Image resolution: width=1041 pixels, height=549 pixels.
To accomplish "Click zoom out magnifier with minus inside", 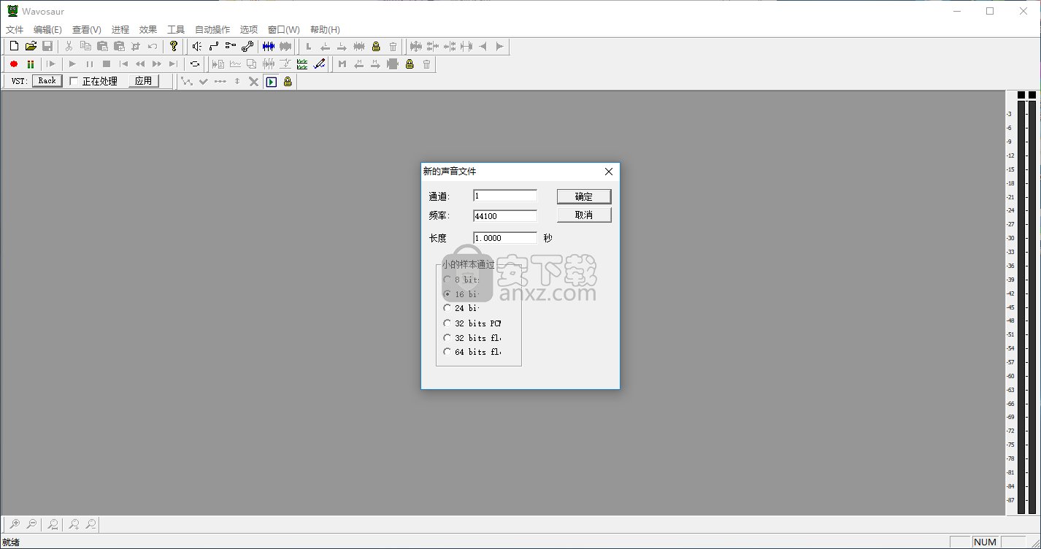I will [x=31, y=524].
